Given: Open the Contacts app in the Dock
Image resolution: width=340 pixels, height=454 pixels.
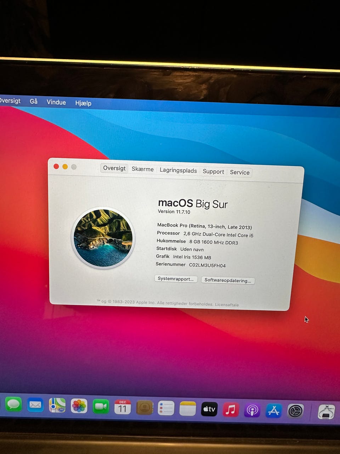Looking at the screenshot, I should 144,408.
